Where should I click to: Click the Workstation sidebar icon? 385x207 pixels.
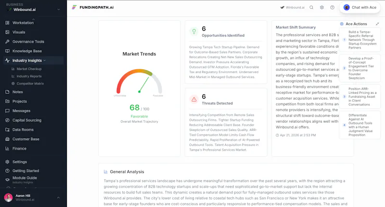[x=7, y=23]
